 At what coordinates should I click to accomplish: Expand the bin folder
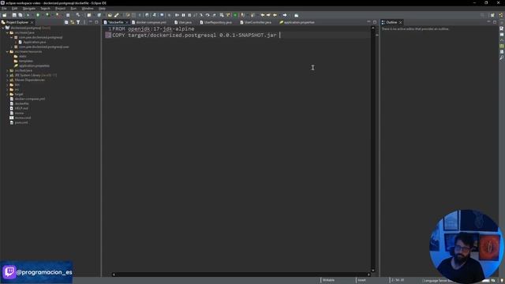click(7, 84)
